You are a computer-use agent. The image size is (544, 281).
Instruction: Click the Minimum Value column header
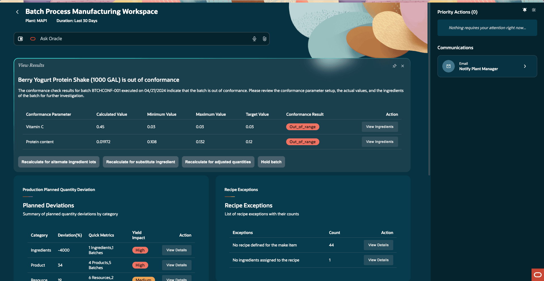tap(161, 114)
